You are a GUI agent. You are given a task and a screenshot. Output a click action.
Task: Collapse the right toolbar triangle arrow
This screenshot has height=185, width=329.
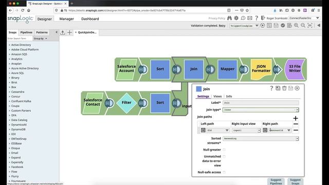[319, 25]
